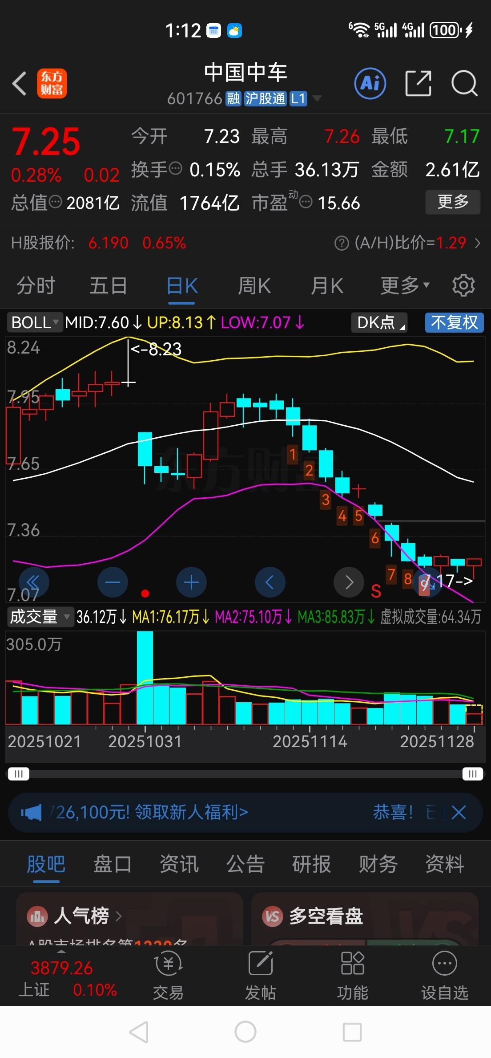This screenshot has width=491, height=1058.
Task: Open the 资料 tab
Action: pyautogui.click(x=445, y=864)
